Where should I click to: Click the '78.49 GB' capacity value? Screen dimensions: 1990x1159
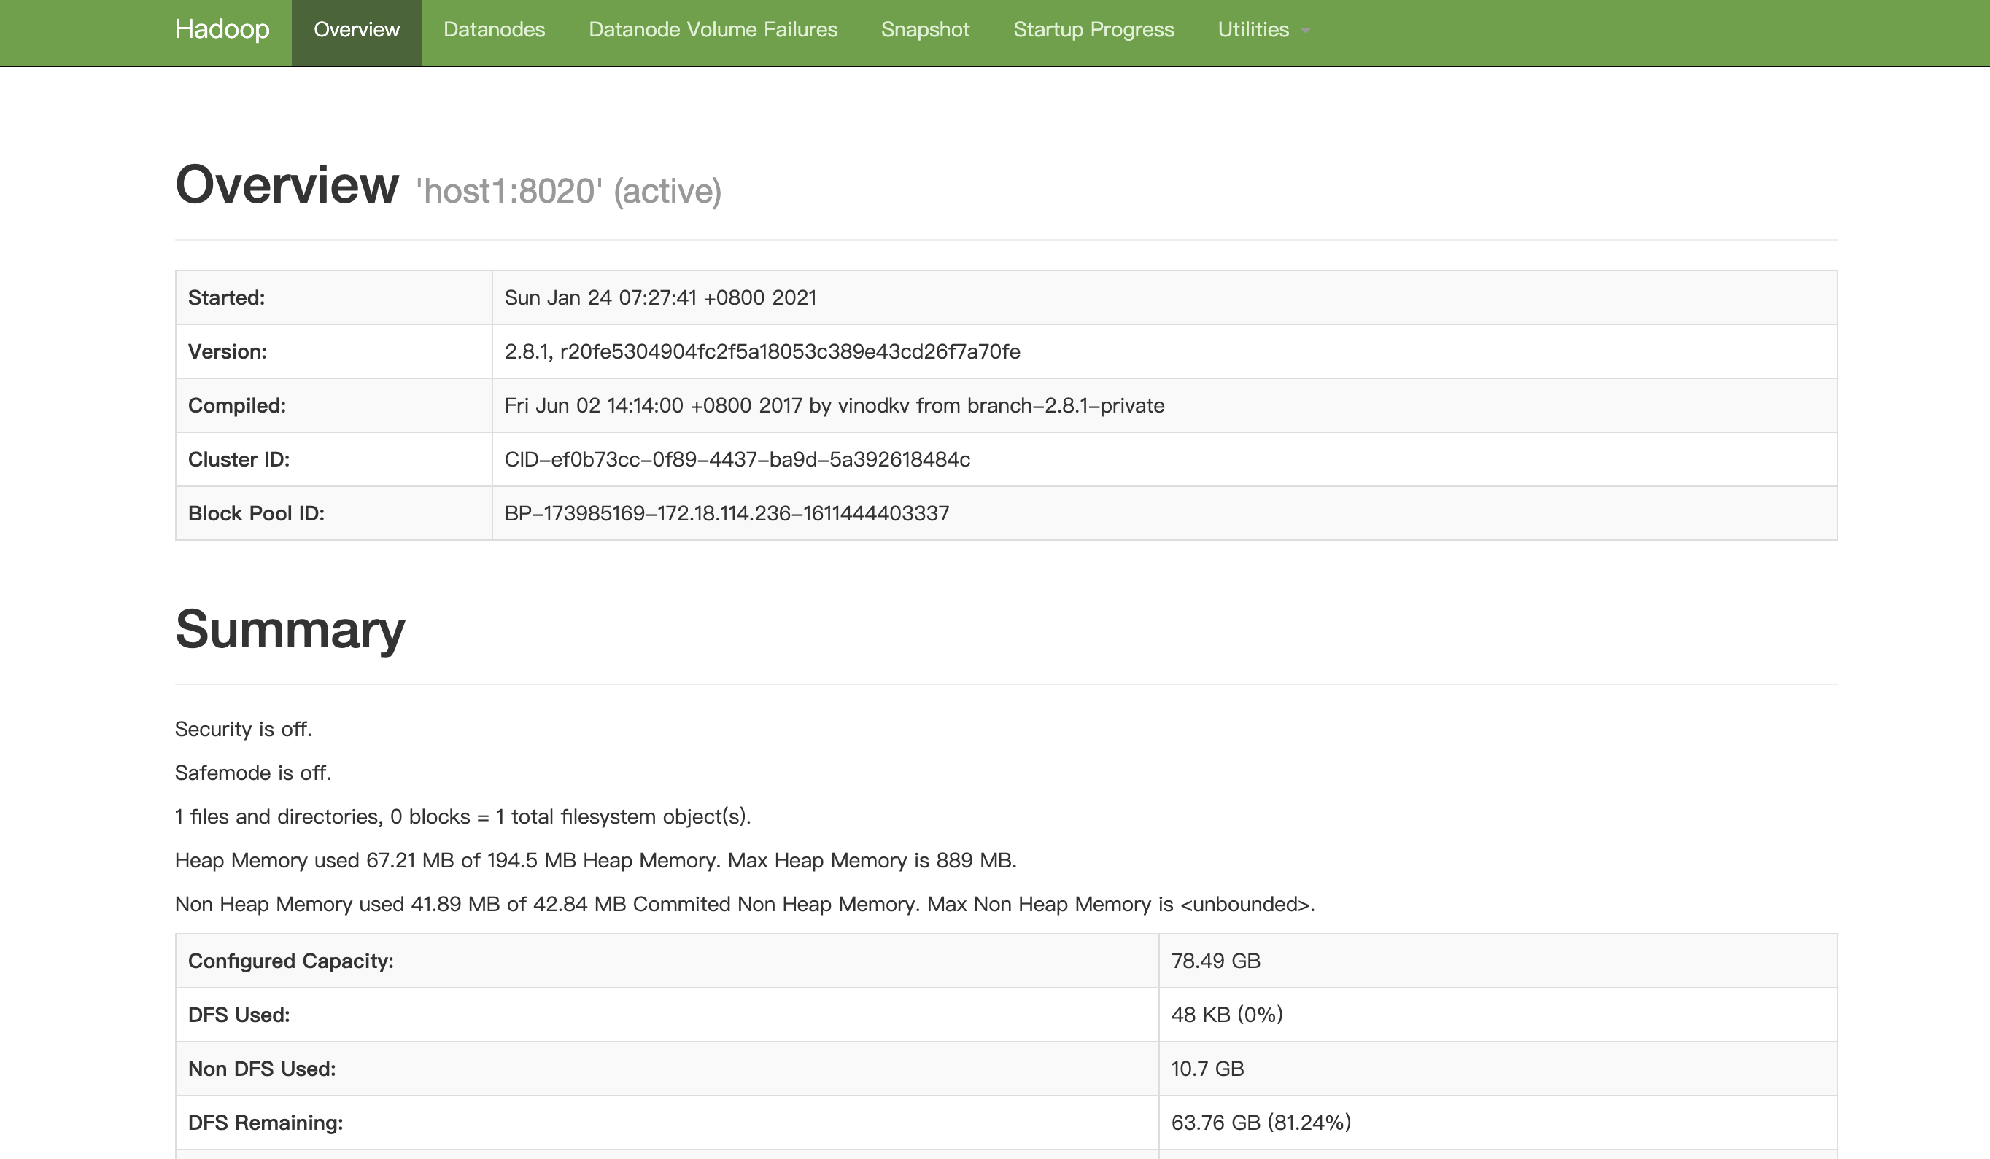[1215, 961]
